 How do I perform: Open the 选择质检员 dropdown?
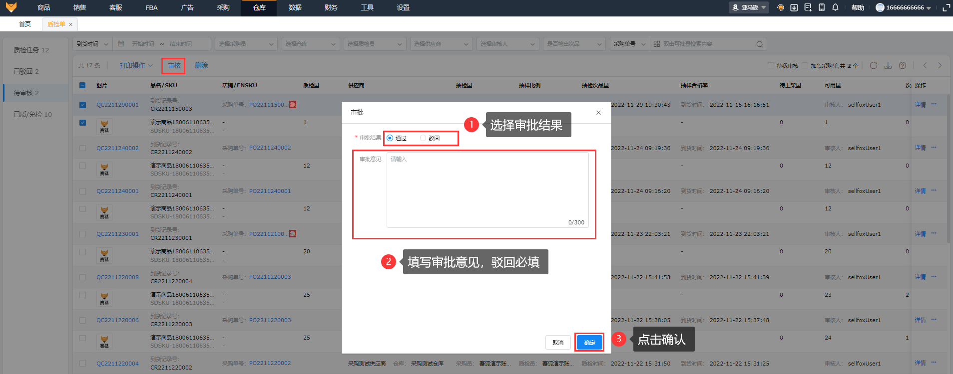click(375, 44)
